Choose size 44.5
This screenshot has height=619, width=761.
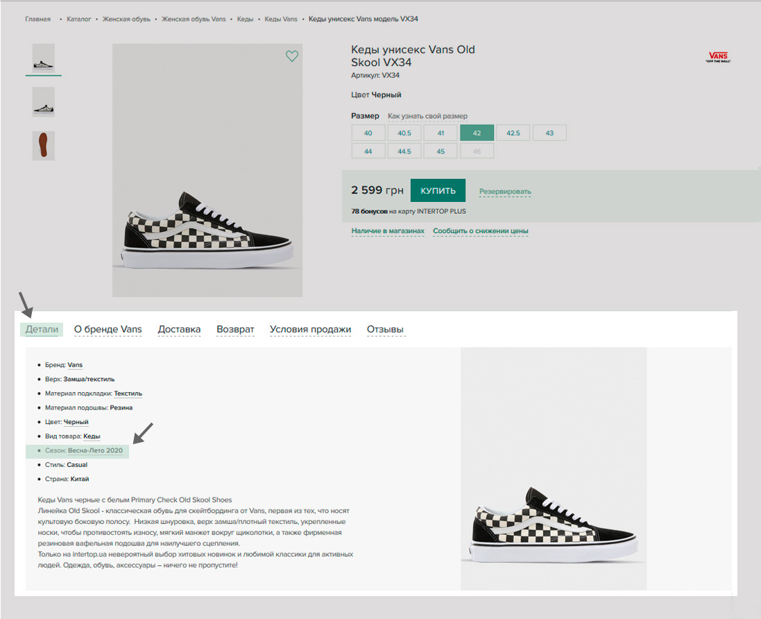pyautogui.click(x=404, y=151)
